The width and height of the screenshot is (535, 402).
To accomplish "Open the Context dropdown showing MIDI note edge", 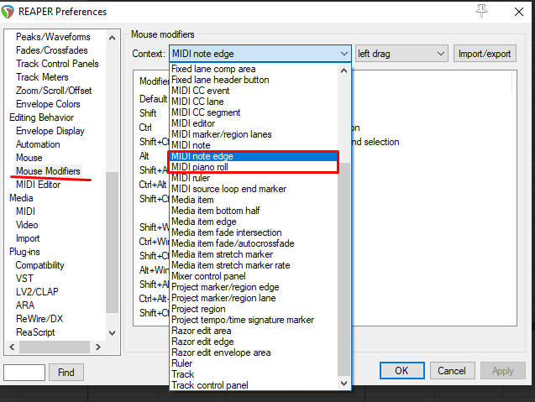I will tap(260, 54).
